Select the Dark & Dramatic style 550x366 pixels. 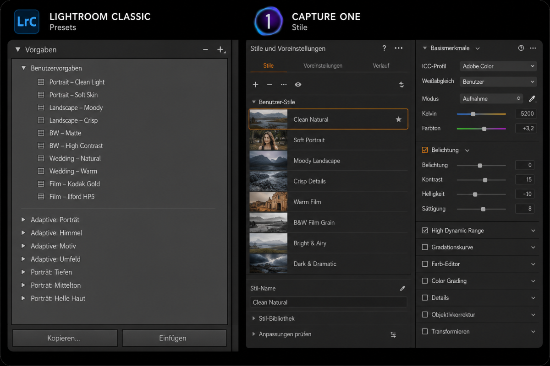coord(328,264)
